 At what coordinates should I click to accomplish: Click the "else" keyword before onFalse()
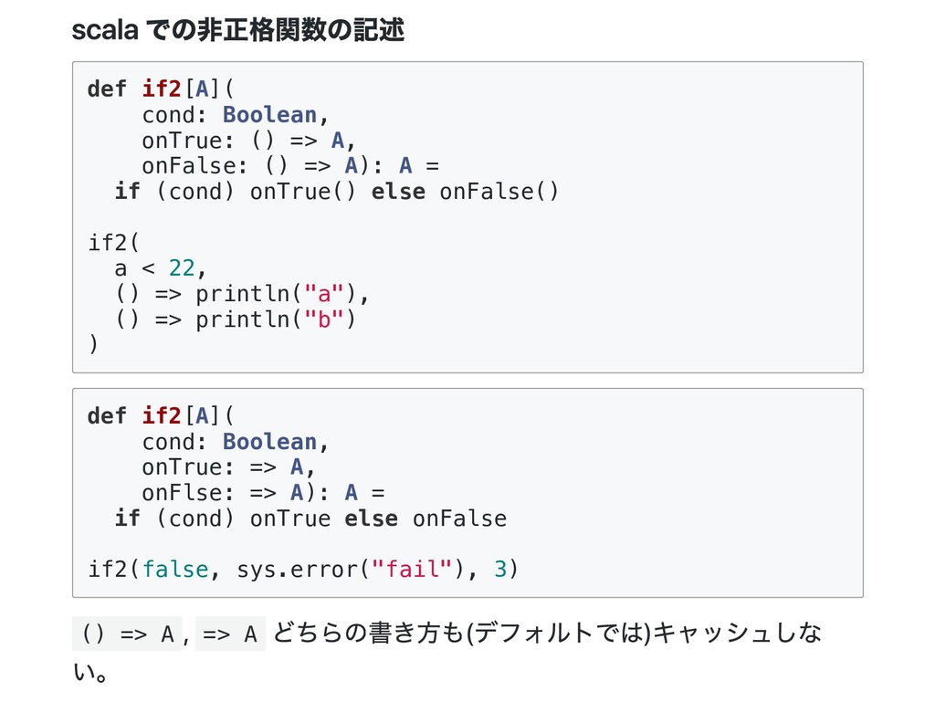[398, 192]
